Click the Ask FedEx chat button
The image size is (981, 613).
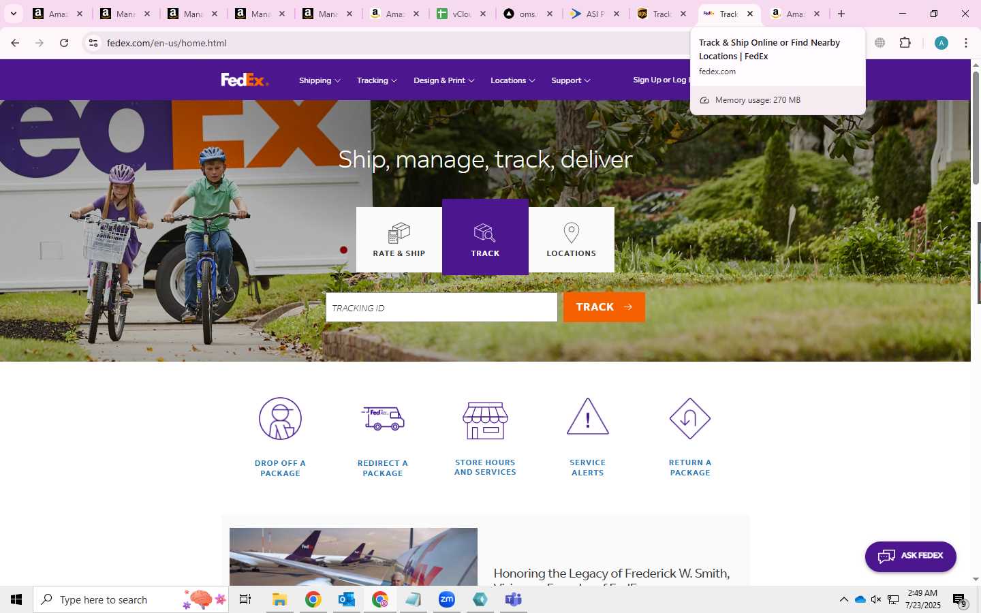pos(911,556)
